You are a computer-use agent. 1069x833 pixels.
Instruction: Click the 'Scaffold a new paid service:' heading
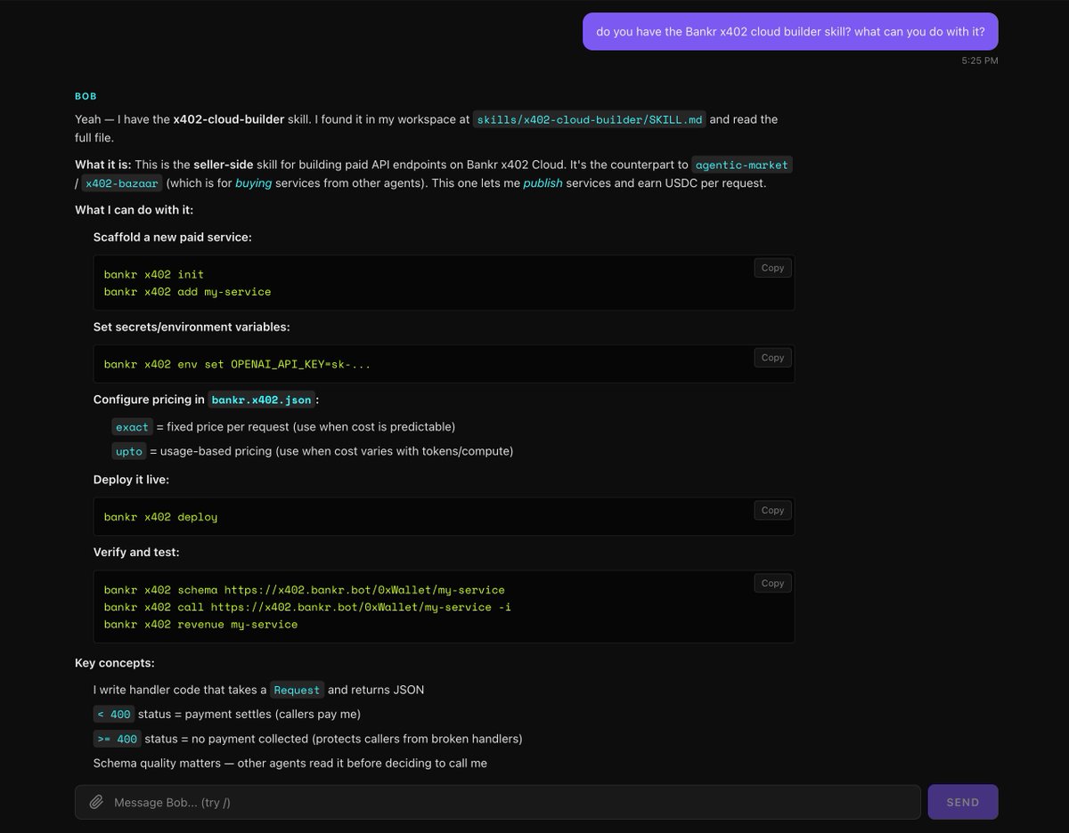[x=173, y=237]
